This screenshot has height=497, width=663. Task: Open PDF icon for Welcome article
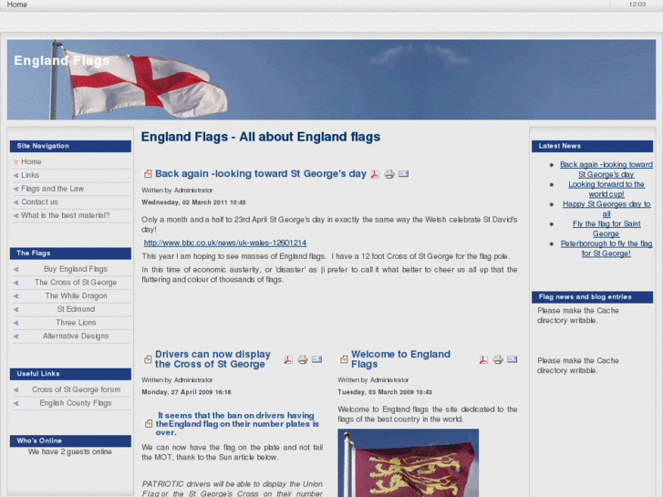tap(483, 359)
